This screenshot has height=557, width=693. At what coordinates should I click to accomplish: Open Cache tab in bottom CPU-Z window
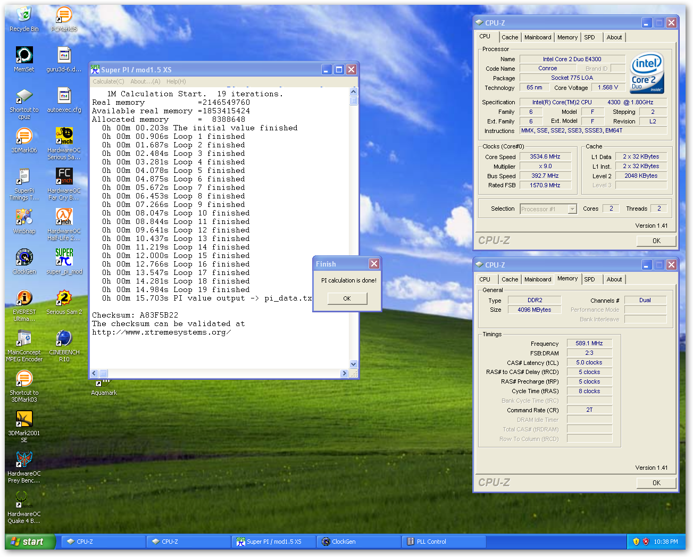pyautogui.click(x=510, y=279)
